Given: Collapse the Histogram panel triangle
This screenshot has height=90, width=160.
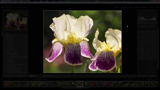Looking at the screenshot, I should [x=156, y=10].
